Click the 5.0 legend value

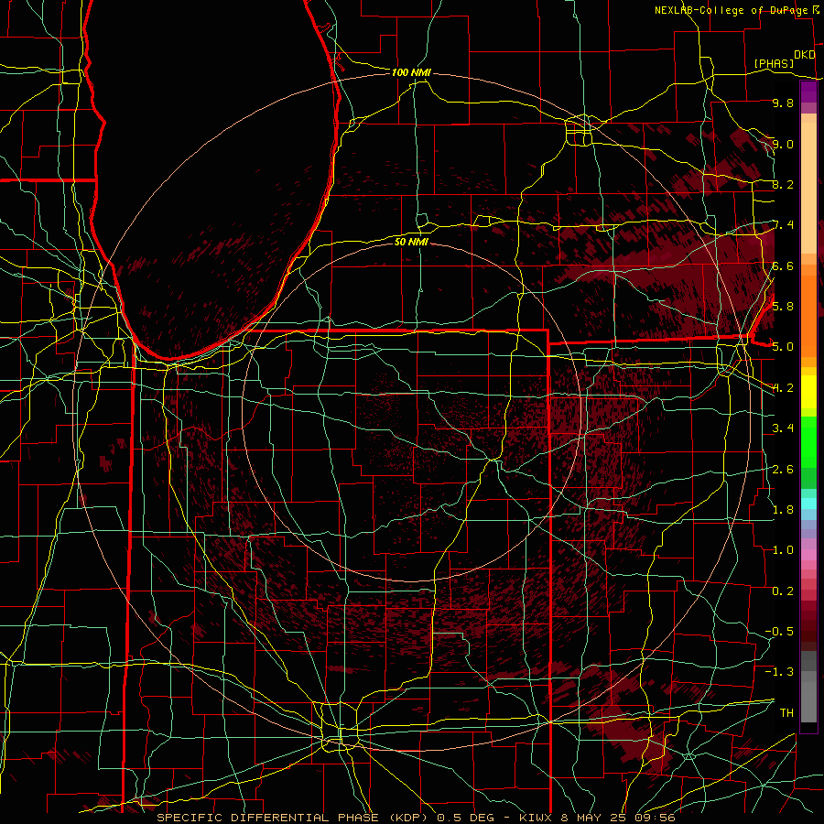(783, 347)
